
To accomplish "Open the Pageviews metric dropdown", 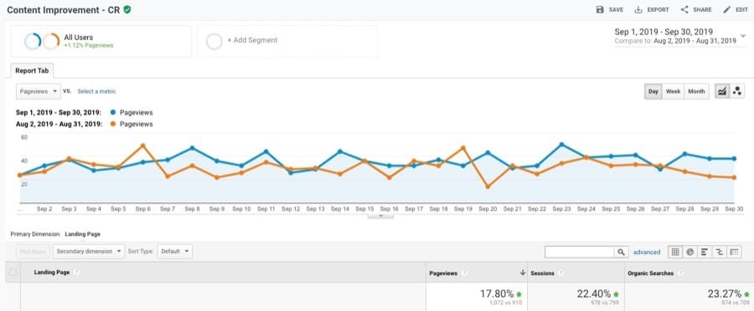I will click(39, 91).
